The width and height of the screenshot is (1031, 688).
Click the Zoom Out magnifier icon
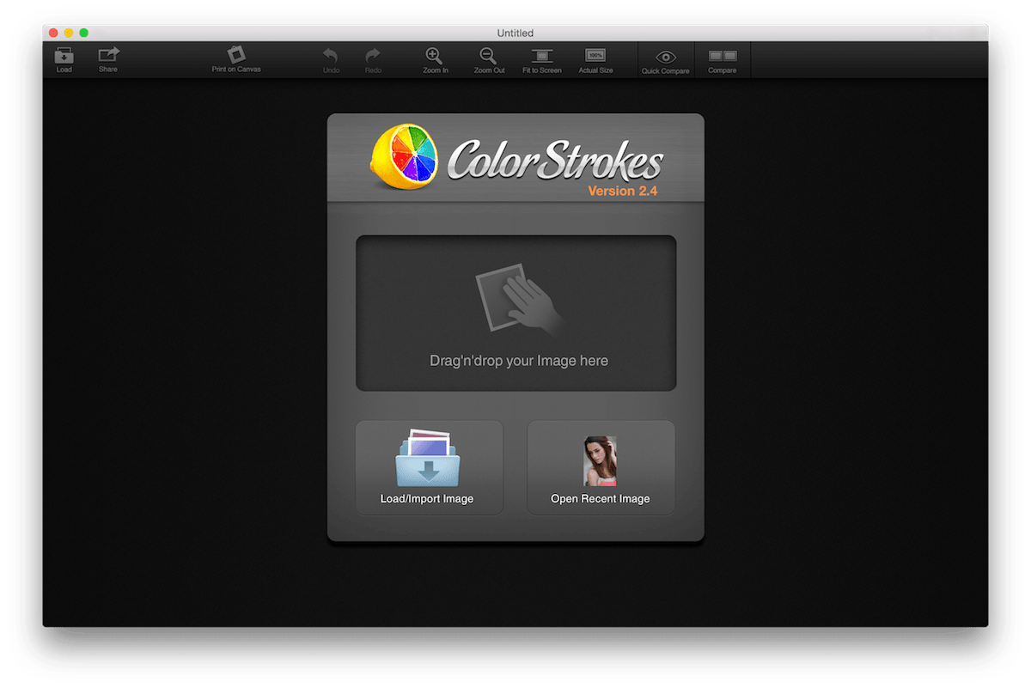point(489,56)
